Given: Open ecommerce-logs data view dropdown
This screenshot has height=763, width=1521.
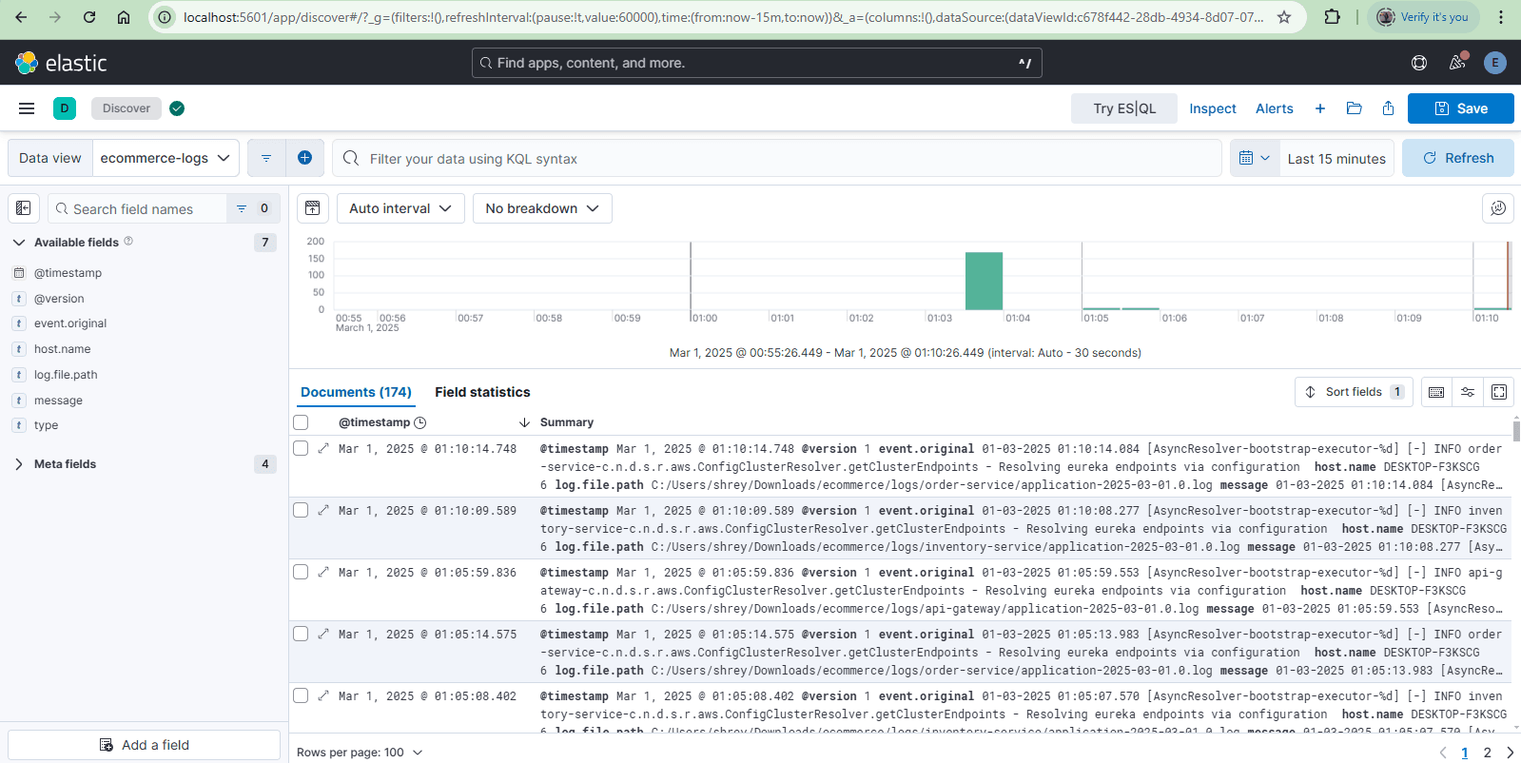Looking at the screenshot, I should (x=166, y=158).
